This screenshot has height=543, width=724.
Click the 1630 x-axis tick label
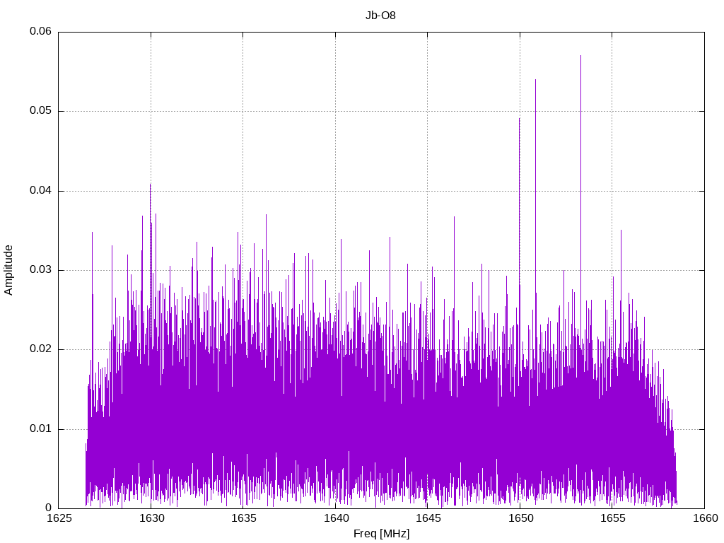pyautogui.click(x=151, y=518)
